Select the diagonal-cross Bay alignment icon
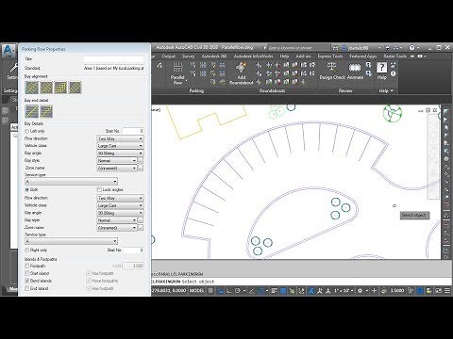The width and height of the screenshot is (453, 339). point(46,88)
